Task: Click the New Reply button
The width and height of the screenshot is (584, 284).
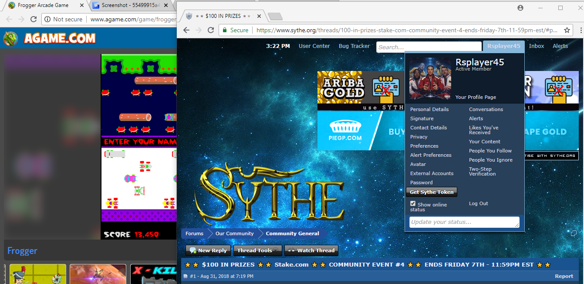Action: click(x=208, y=250)
